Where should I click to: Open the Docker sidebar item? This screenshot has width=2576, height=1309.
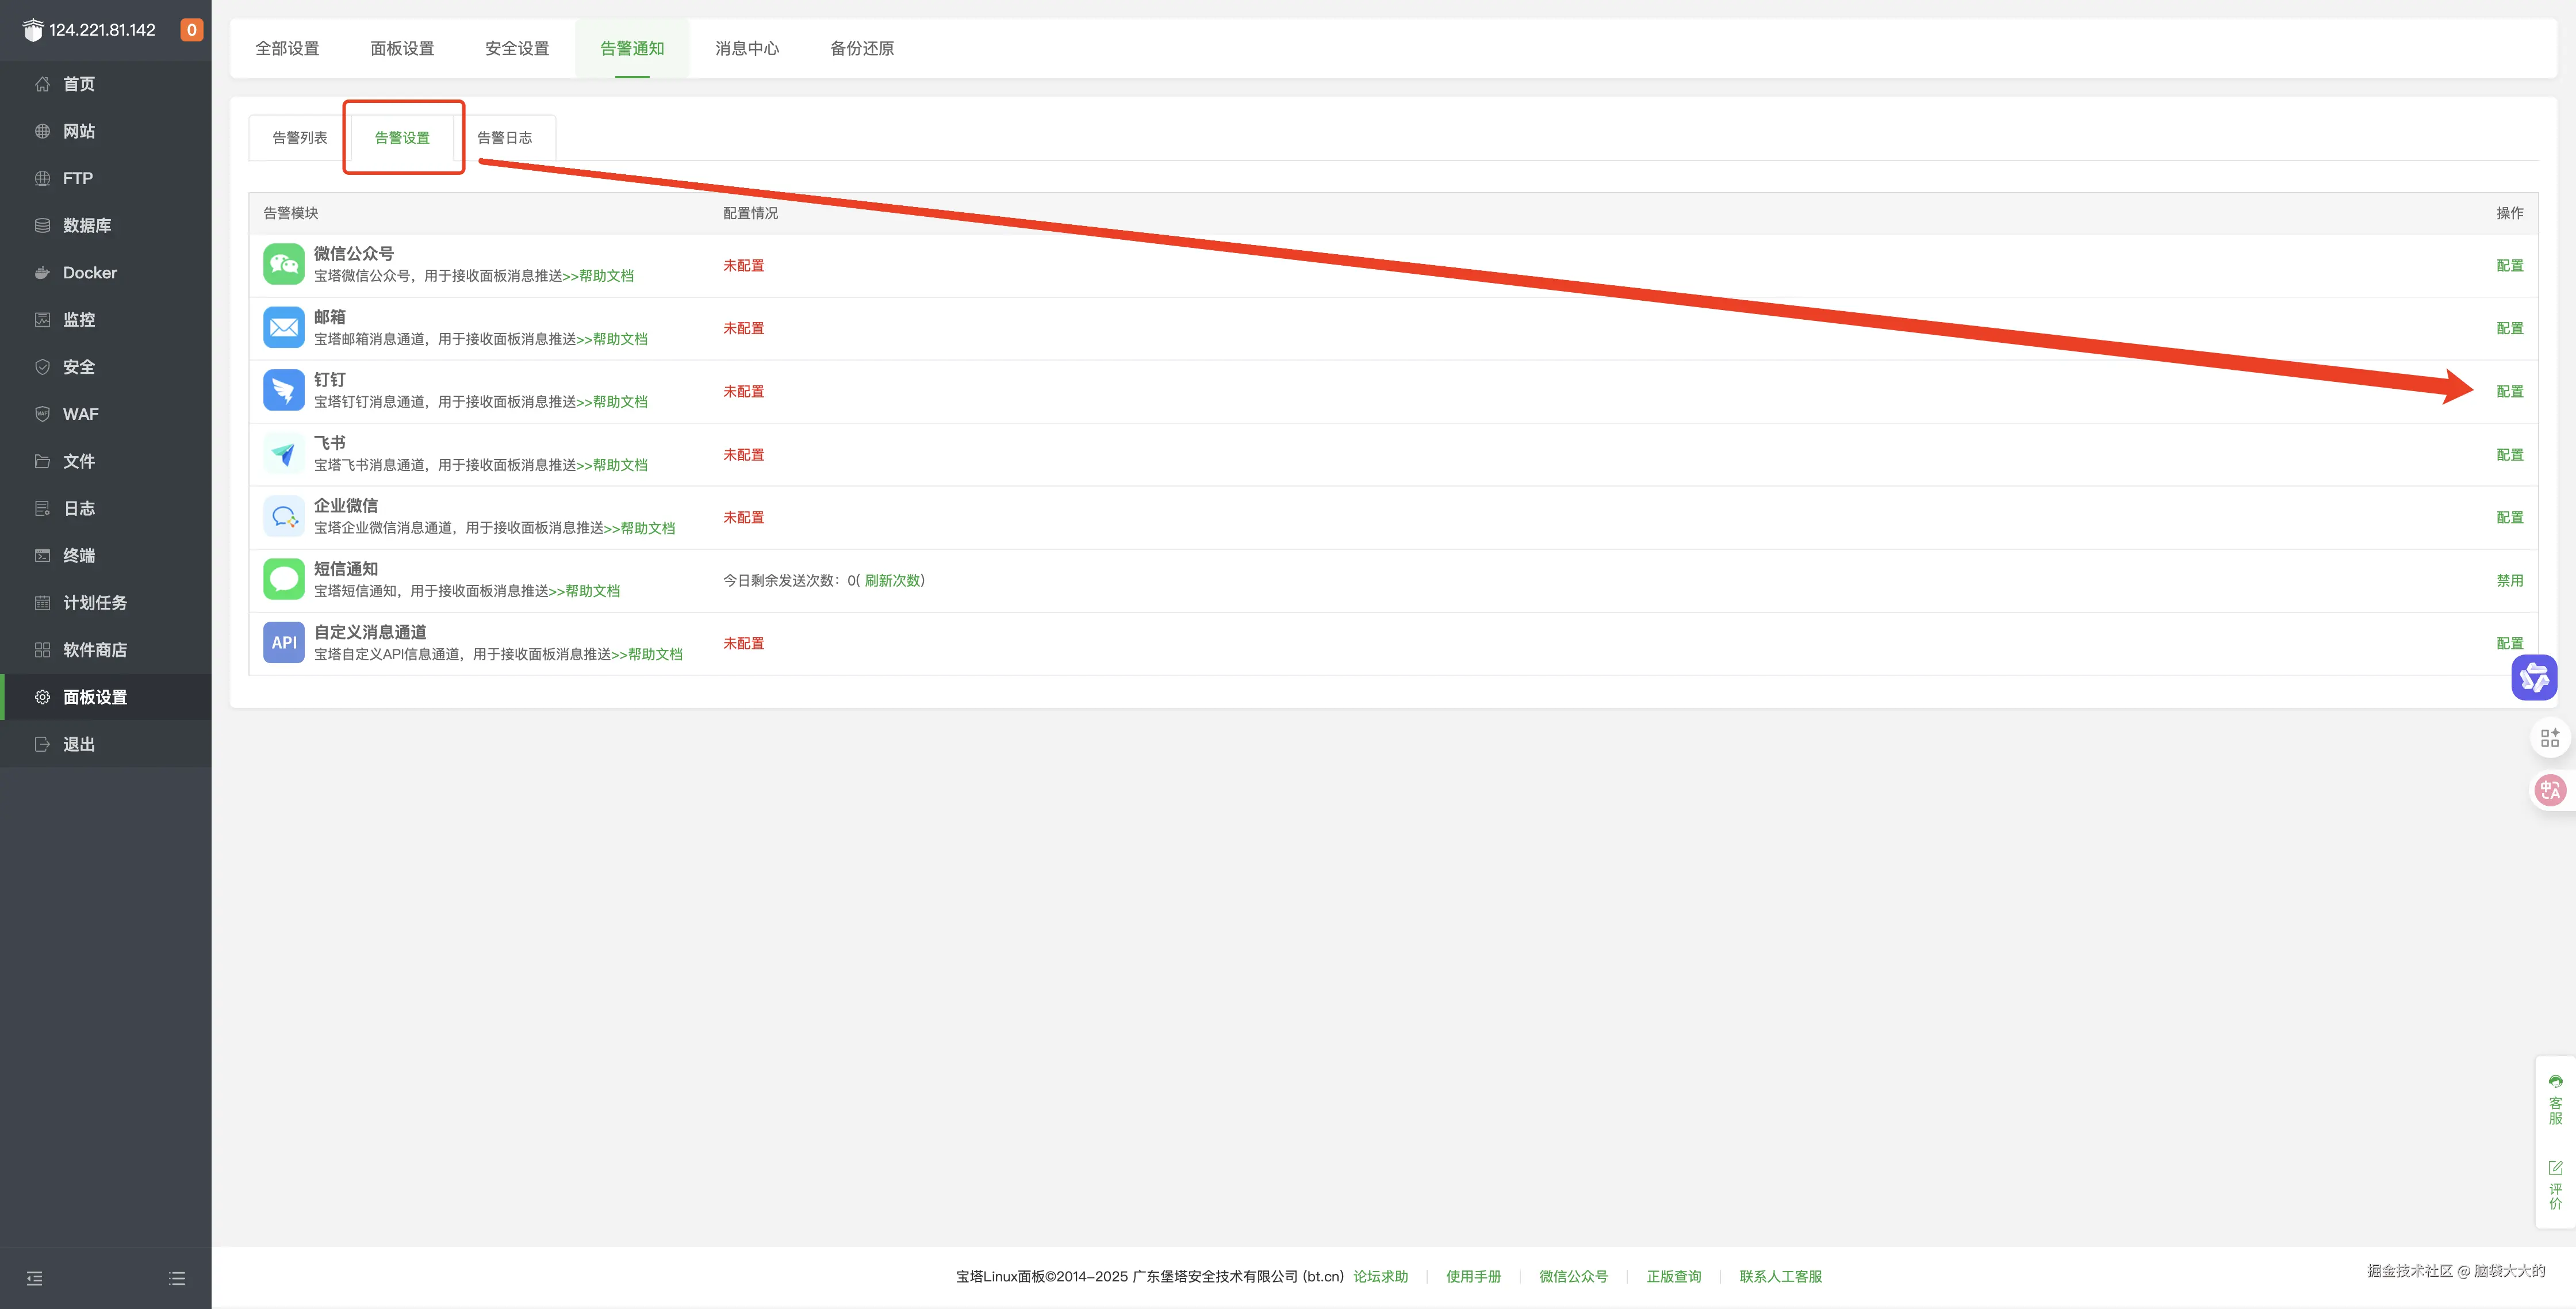(90, 272)
